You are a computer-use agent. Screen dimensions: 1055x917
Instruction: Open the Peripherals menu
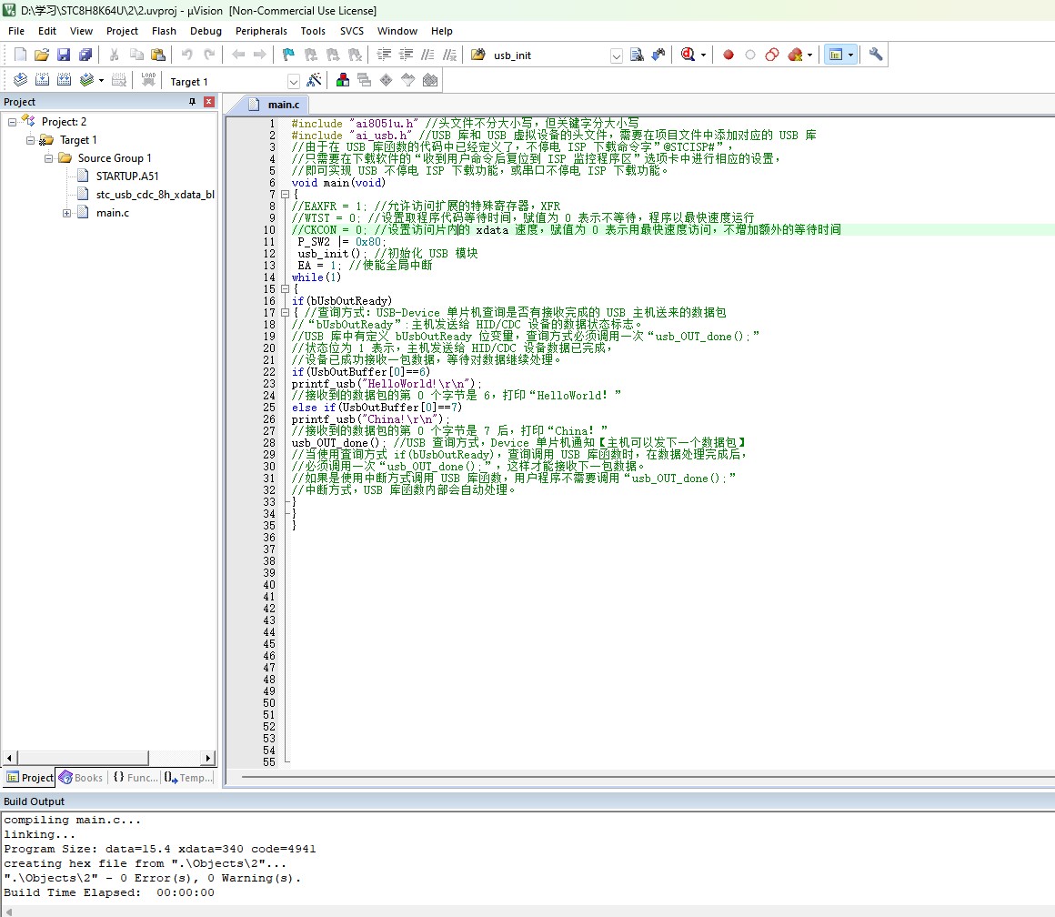261,31
